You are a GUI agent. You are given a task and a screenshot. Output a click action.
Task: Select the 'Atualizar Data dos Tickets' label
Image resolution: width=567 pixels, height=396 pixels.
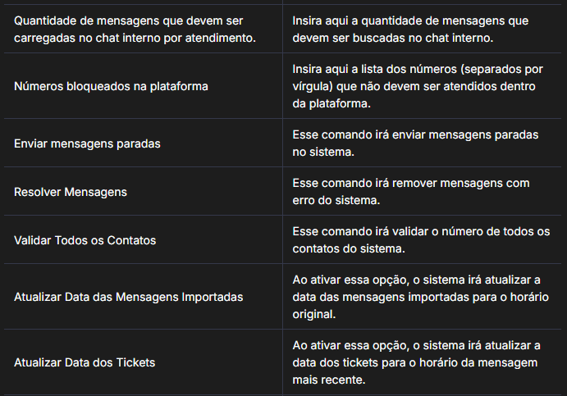pyautogui.click(x=85, y=362)
